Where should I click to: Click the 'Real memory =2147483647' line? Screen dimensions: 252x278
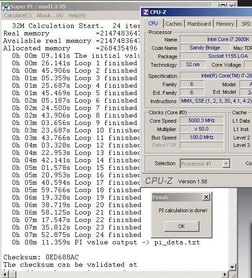(72, 33)
